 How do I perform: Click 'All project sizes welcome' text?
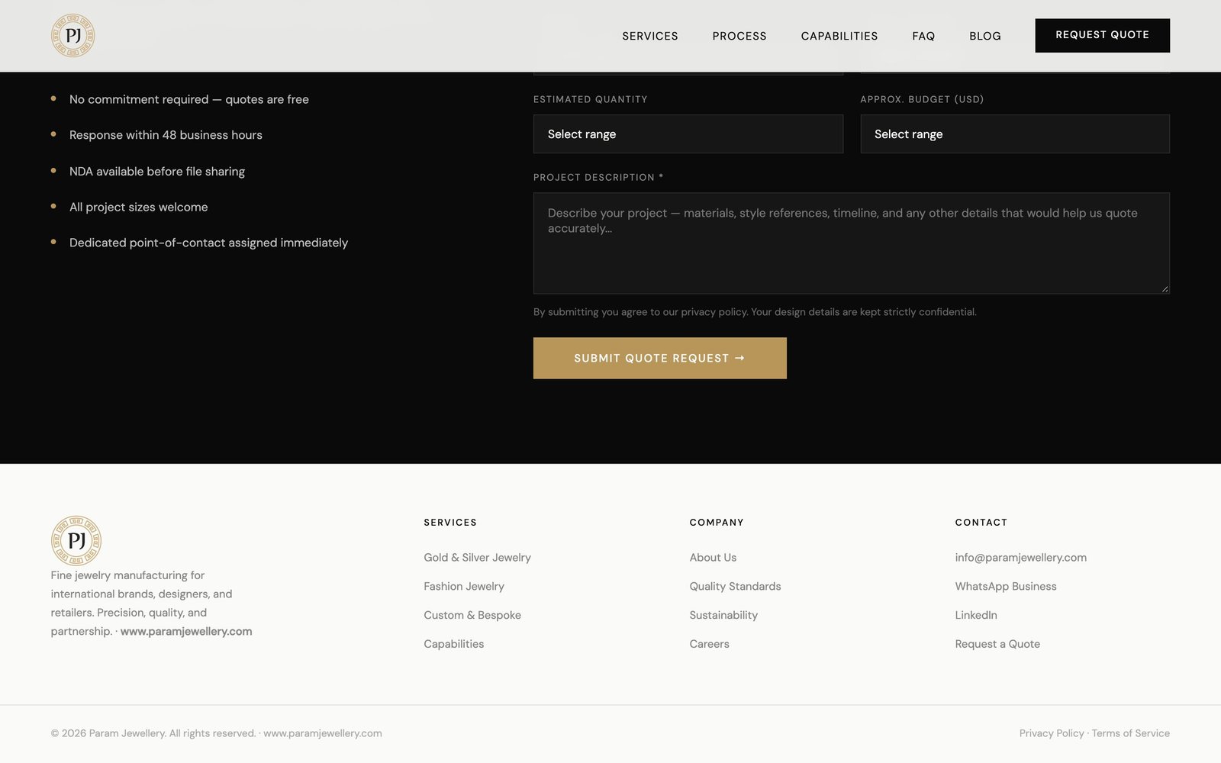tap(138, 207)
